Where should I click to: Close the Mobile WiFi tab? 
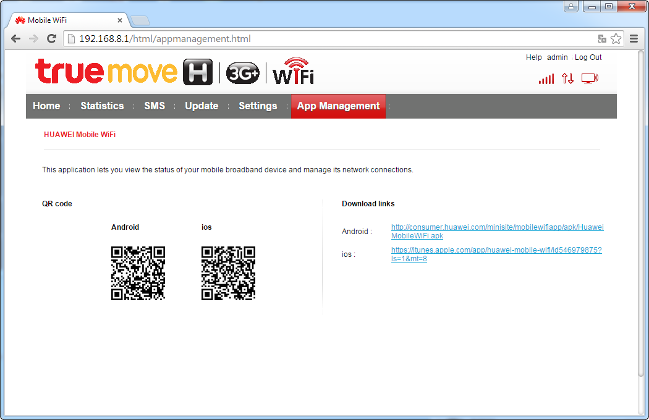(x=120, y=20)
